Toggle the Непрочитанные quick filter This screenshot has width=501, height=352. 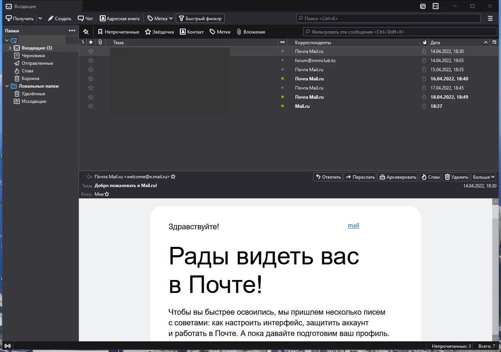point(119,32)
